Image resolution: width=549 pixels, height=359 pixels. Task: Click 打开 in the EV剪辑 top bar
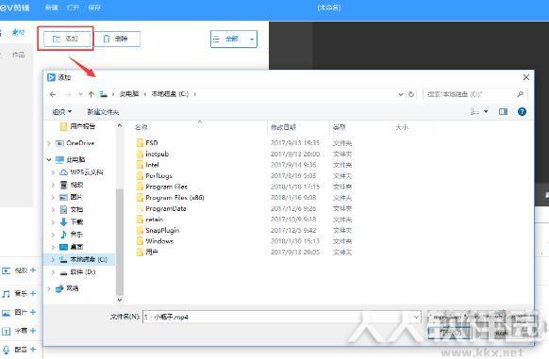click(73, 8)
